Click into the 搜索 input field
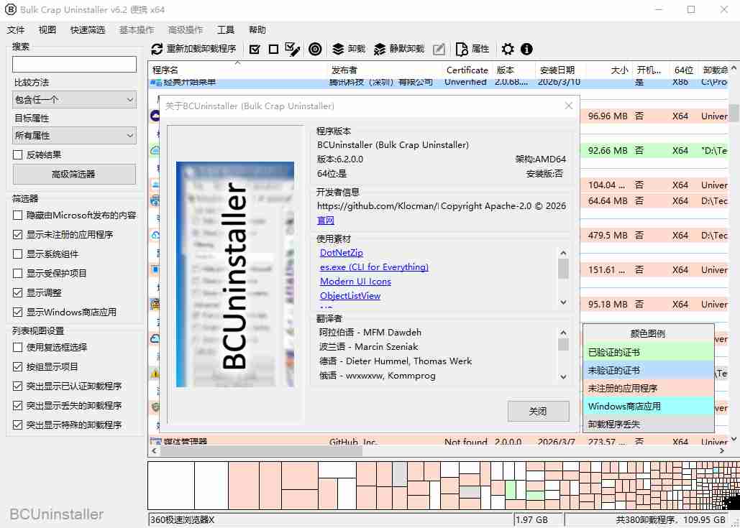The width and height of the screenshot is (740, 528). pos(74,64)
